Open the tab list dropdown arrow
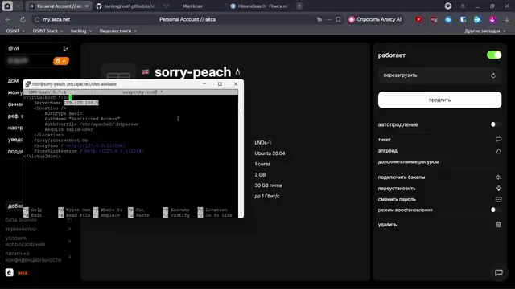515x289 pixels. 18,6
